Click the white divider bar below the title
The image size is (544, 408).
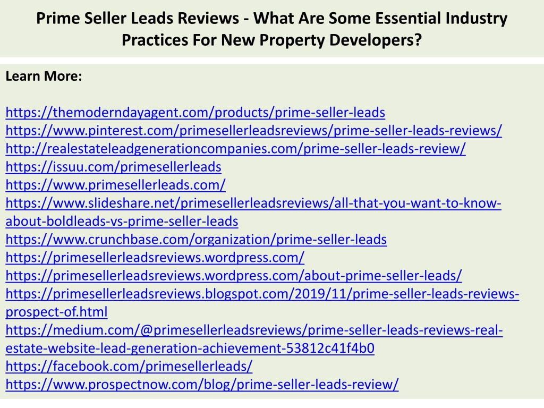point(272,61)
